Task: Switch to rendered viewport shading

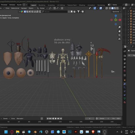Action: (x=117, y=8)
